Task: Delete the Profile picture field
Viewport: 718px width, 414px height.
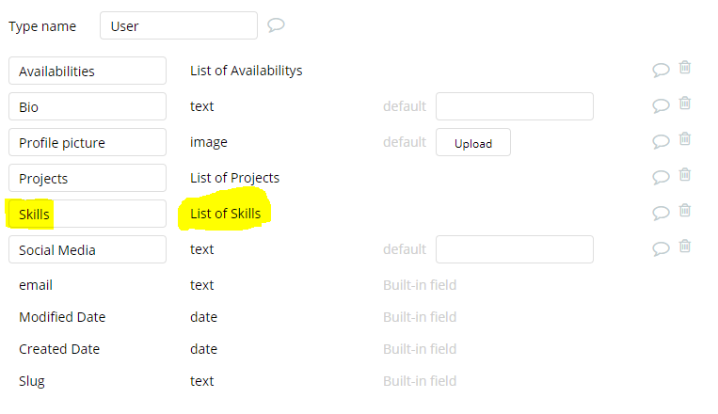Action: click(685, 139)
